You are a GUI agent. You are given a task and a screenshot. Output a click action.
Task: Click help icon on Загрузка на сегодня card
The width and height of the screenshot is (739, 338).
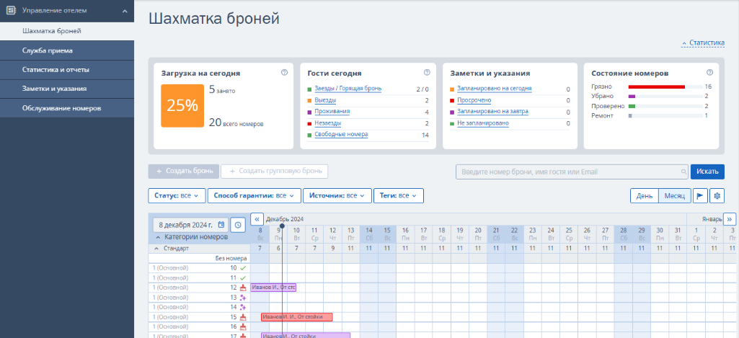pos(284,73)
